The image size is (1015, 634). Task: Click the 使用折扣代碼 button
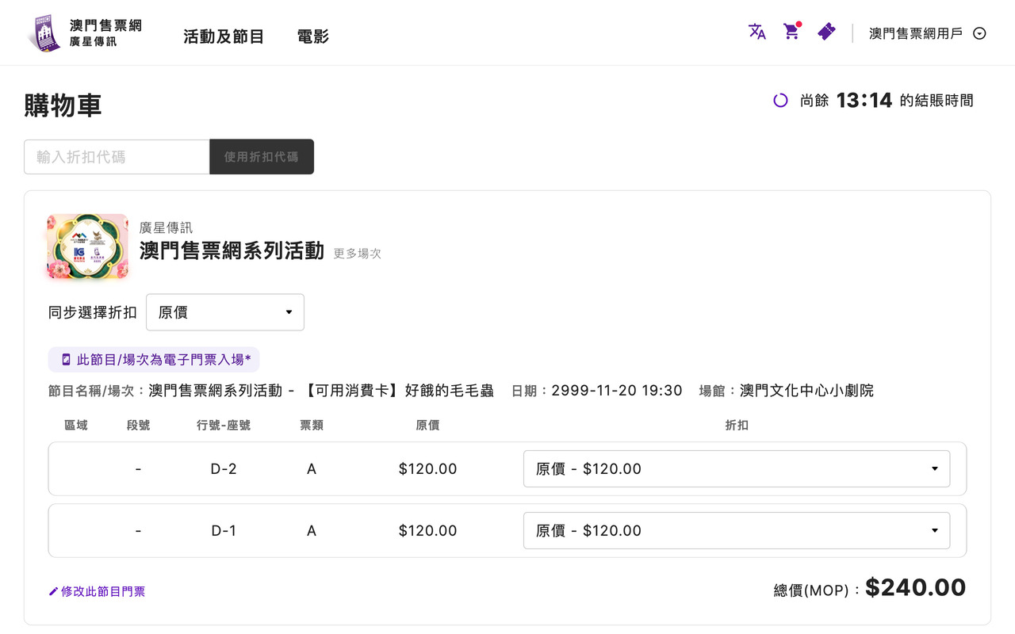(262, 157)
